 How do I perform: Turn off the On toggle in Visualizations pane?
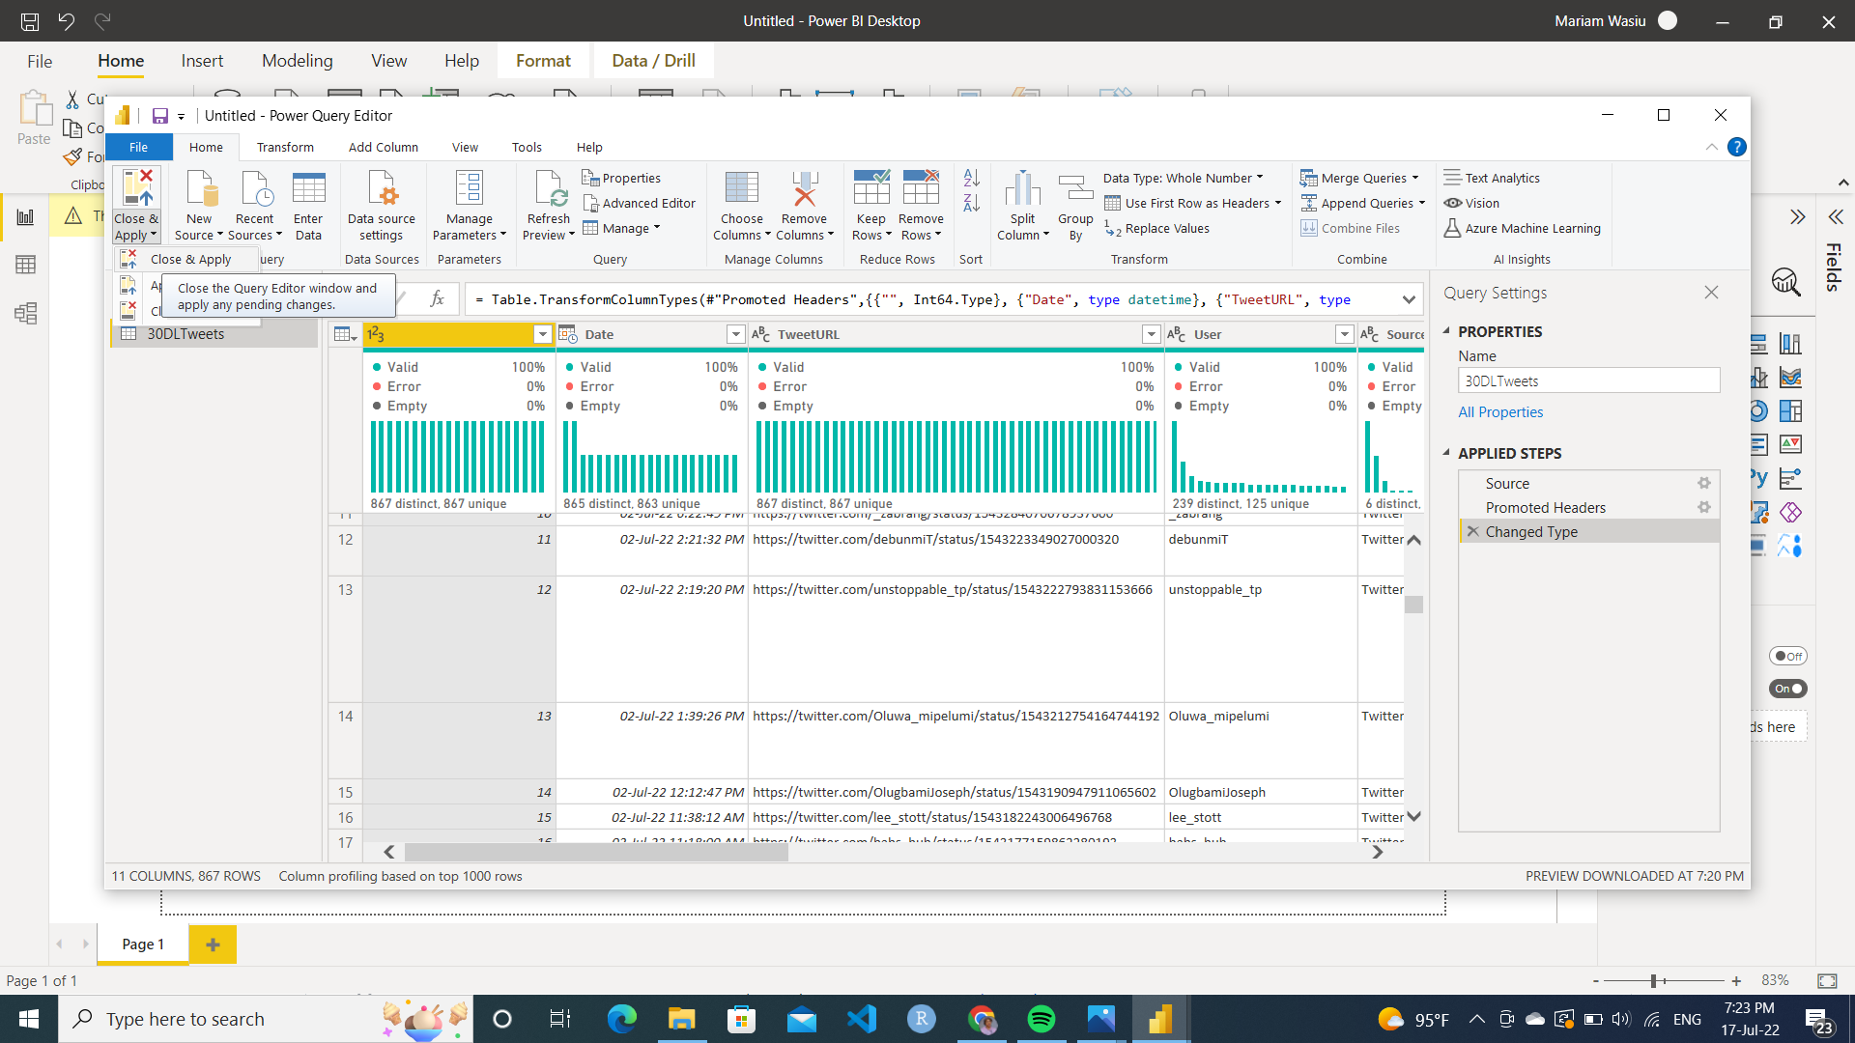1787,689
